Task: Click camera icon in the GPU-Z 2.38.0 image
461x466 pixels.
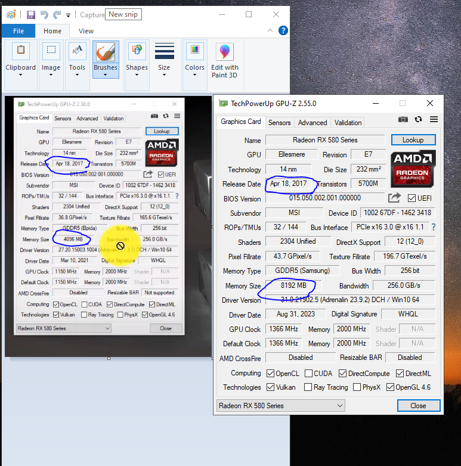Action: [x=154, y=116]
